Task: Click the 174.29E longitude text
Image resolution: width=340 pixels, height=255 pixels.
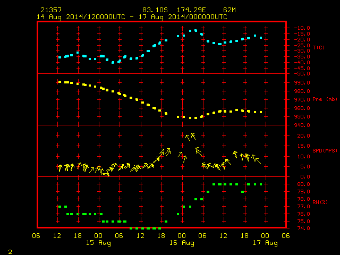Action: [191, 10]
